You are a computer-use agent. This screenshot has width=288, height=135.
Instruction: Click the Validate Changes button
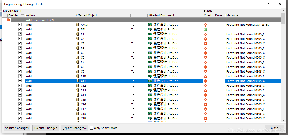[17, 128]
